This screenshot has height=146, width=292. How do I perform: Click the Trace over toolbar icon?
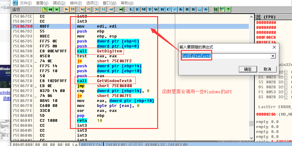pos(103,10)
